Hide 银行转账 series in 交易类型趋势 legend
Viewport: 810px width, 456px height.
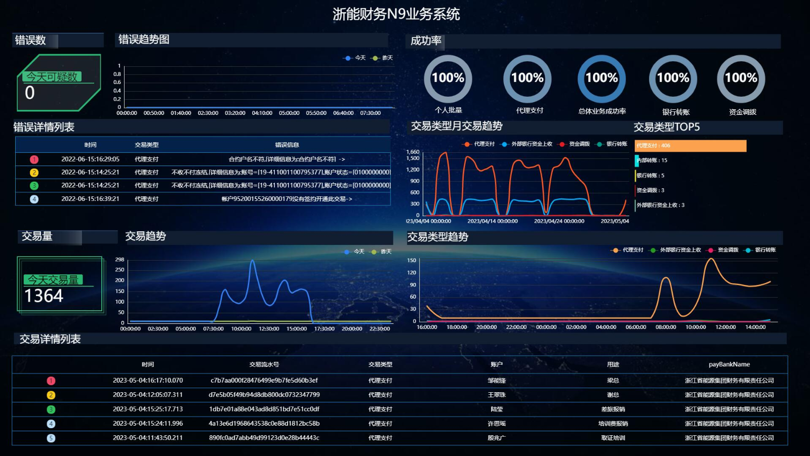click(760, 250)
